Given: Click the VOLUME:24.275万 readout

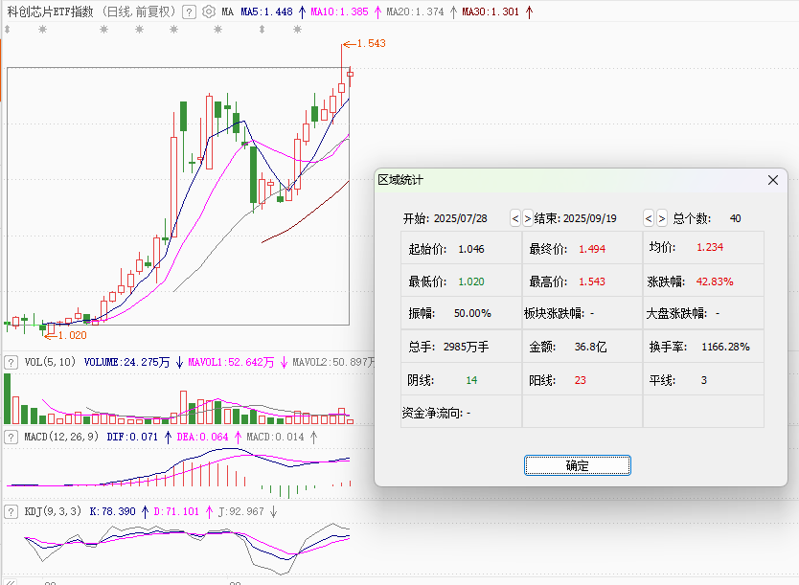Looking at the screenshot, I should (x=126, y=362).
